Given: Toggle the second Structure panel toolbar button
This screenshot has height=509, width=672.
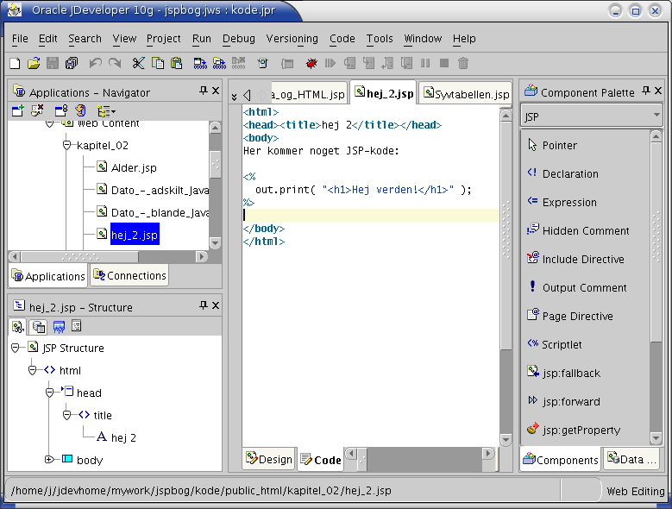Looking at the screenshot, I should click(x=38, y=326).
